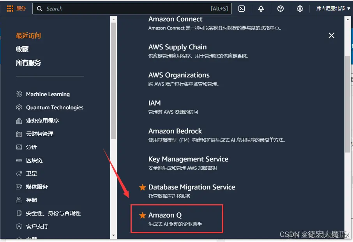Open Database Migration Service link
Viewport: 353px width, 242px height.
(x=192, y=187)
